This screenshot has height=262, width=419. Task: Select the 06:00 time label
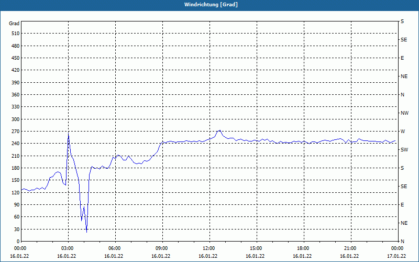coord(114,248)
